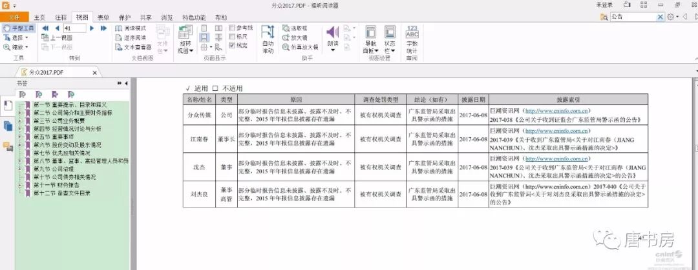Select facing pages display layout icon
The height and width of the screenshot is (270, 698).
point(218,28)
